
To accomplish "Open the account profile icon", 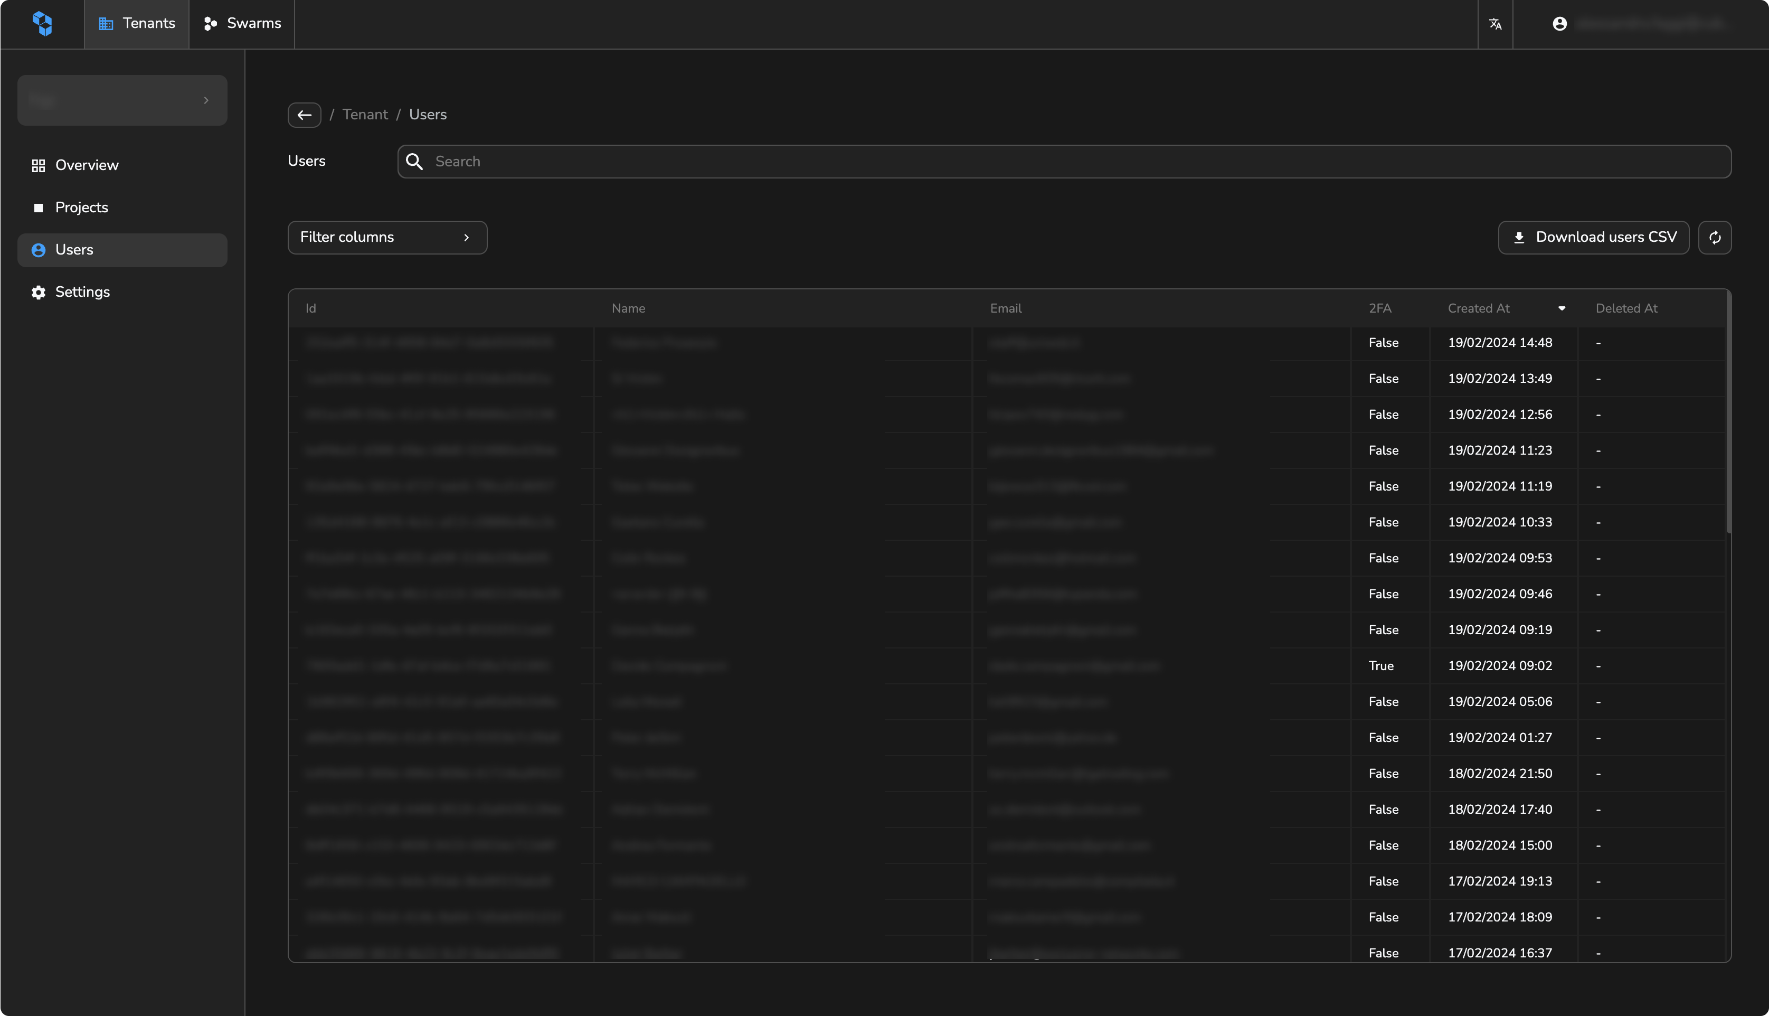I will pos(1560,24).
